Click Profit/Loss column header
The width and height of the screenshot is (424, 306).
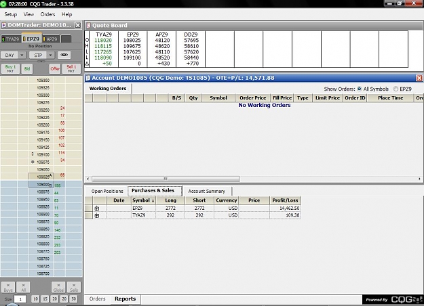285,200
